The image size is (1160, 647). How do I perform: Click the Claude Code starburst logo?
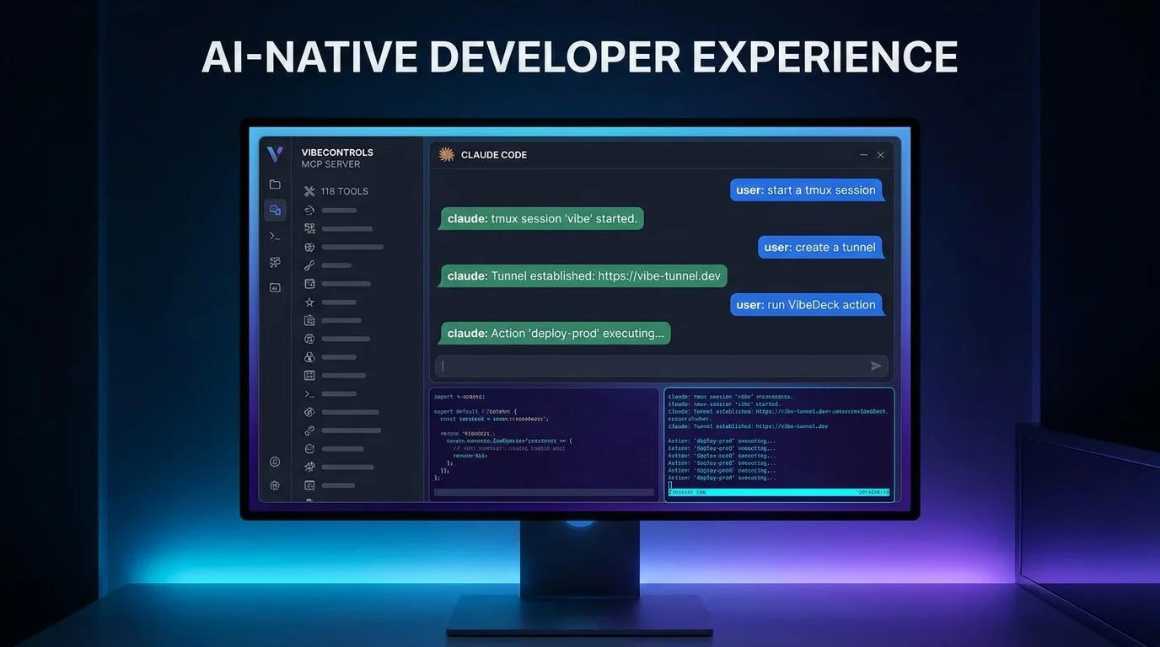click(447, 155)
